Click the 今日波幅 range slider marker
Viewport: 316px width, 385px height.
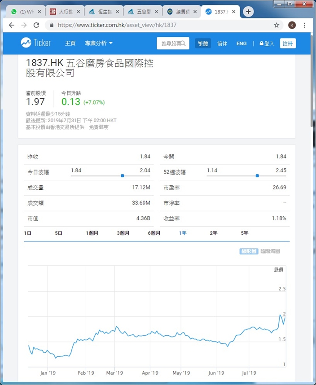point(122,175)
